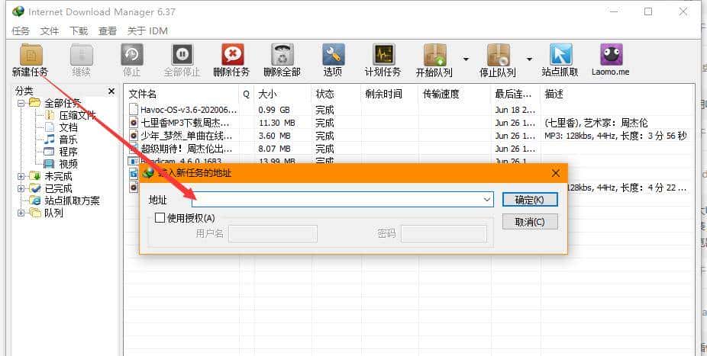Focus the 地址 input field

coord(343,200)
